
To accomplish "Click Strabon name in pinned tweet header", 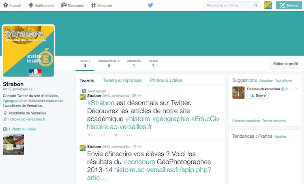I will pos(94,95).
